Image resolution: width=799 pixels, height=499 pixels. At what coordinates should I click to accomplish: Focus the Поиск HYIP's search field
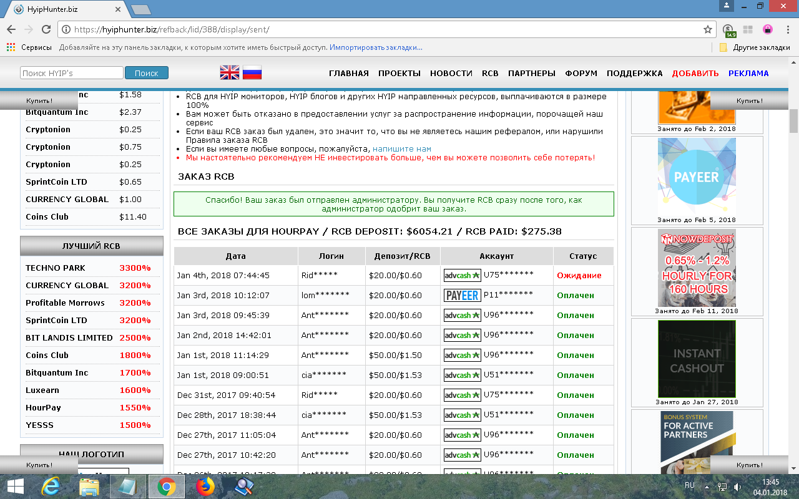71,73
